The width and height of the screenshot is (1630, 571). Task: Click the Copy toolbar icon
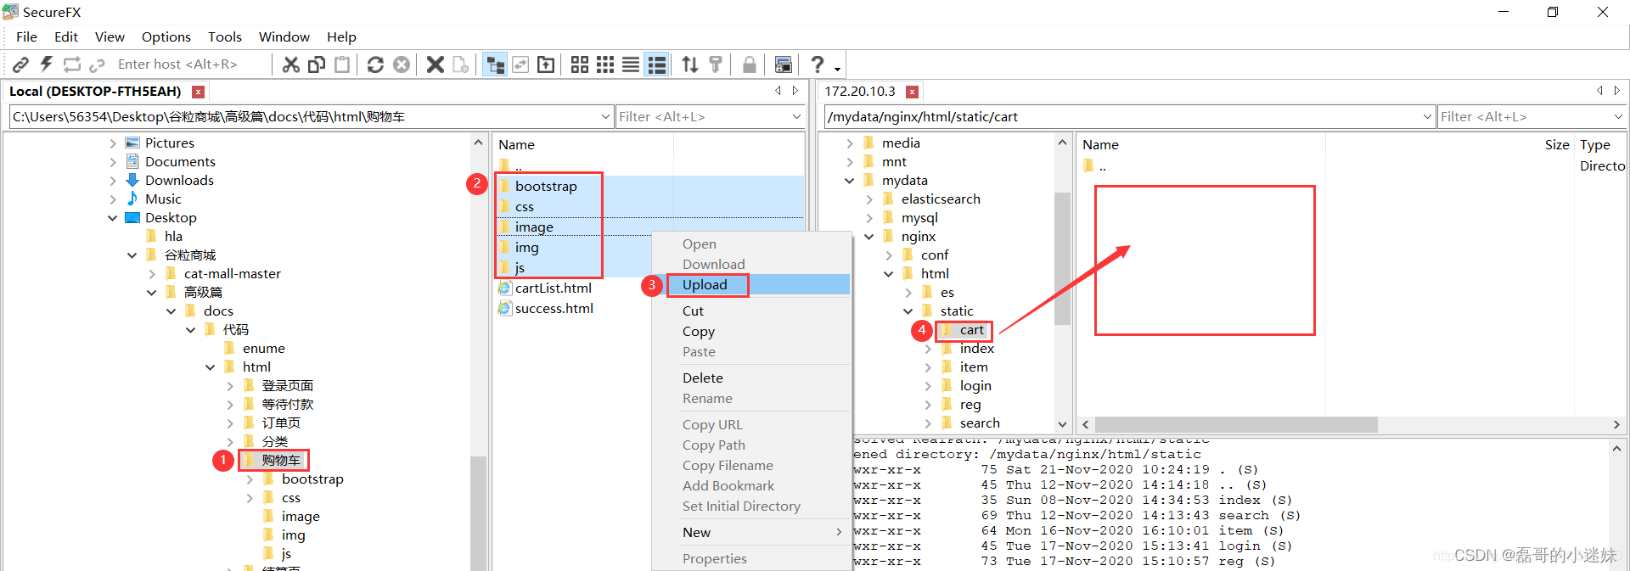[317, 64]
